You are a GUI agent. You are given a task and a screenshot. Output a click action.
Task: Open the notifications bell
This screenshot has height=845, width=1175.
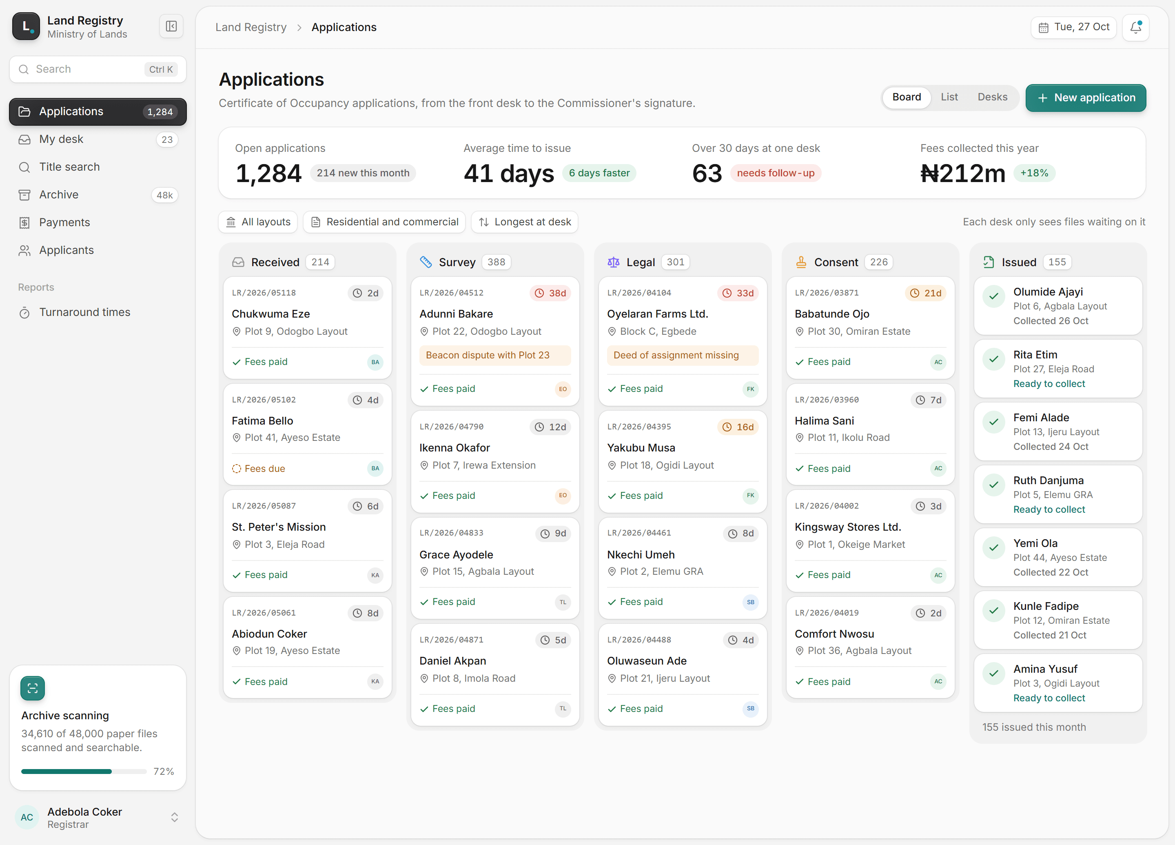click(1135, 27)
